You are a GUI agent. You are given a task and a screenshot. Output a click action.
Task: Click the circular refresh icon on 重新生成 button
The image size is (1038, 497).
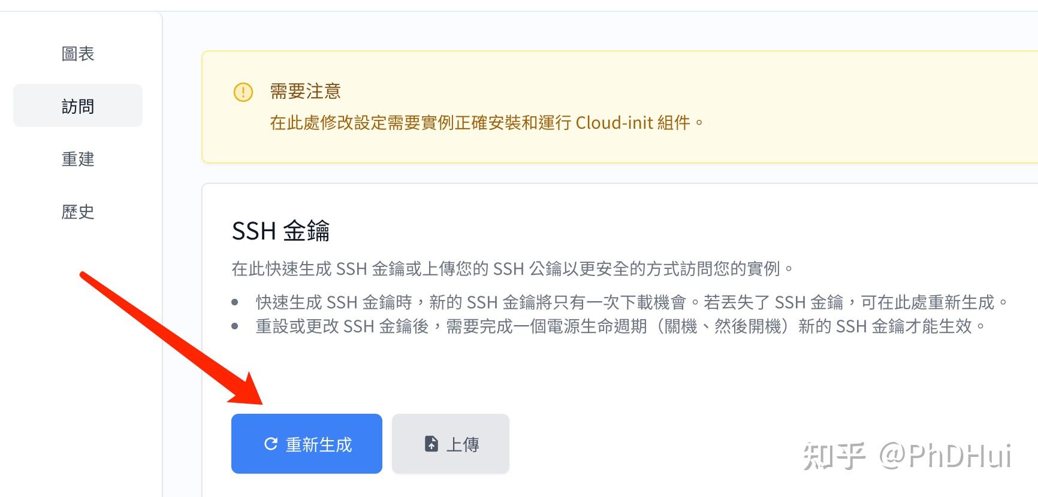[271, 444]
